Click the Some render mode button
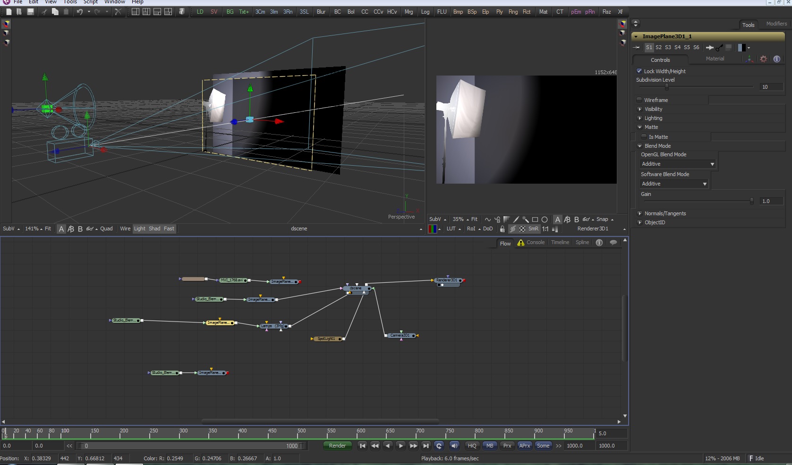This screenshot has height=465, width=792. 543,446
